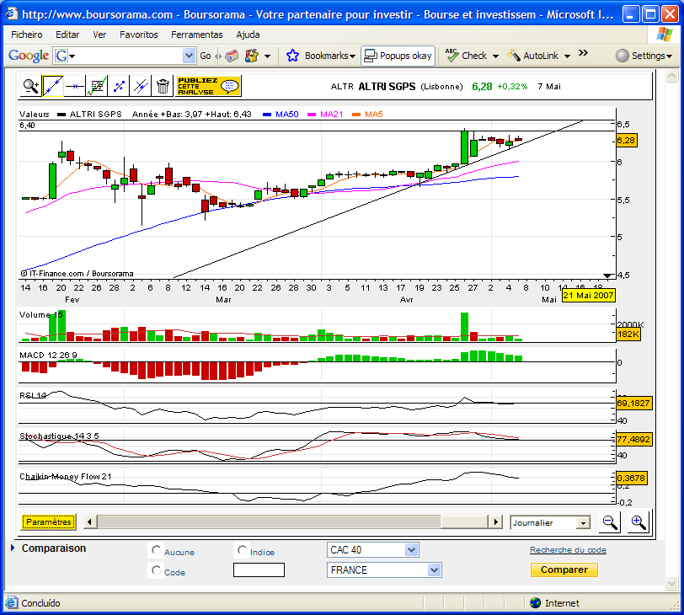Click the Google toolbar Go button
This screenshot has width=684, height=615.
[x=205, y=56]
